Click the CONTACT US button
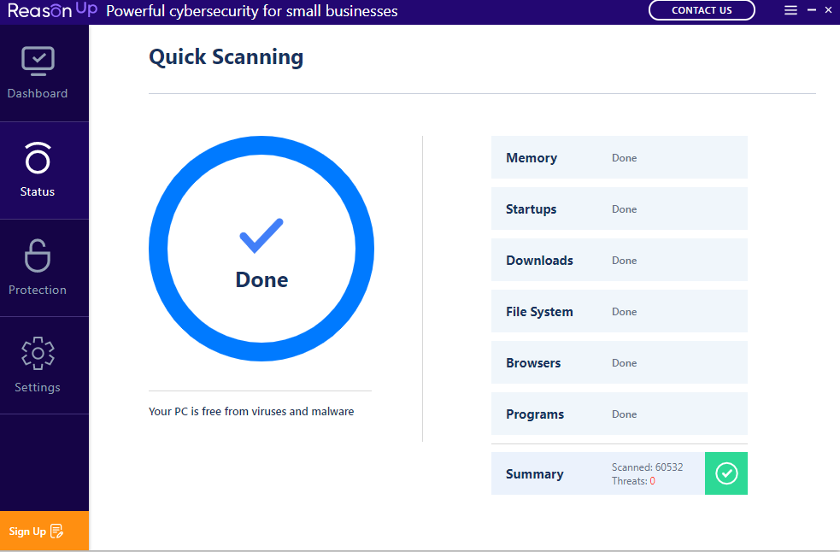The image size is (840, 552). coord(702,10)
